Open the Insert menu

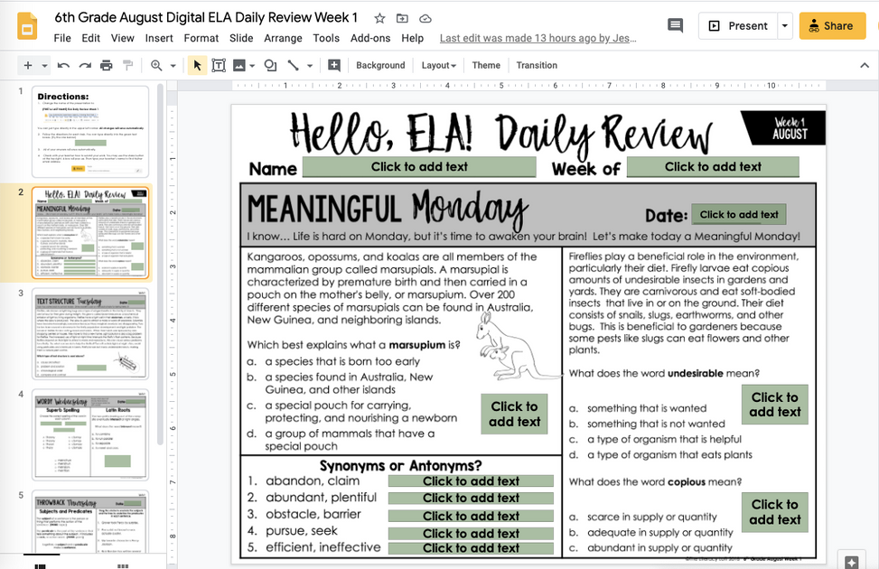[159, 38]
